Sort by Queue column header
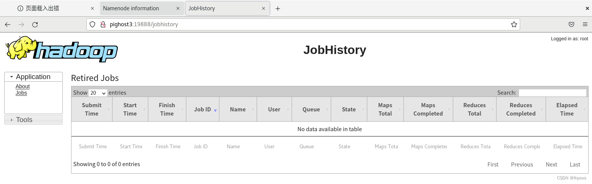This screenshot has width=592, height=184. (311, 109)
